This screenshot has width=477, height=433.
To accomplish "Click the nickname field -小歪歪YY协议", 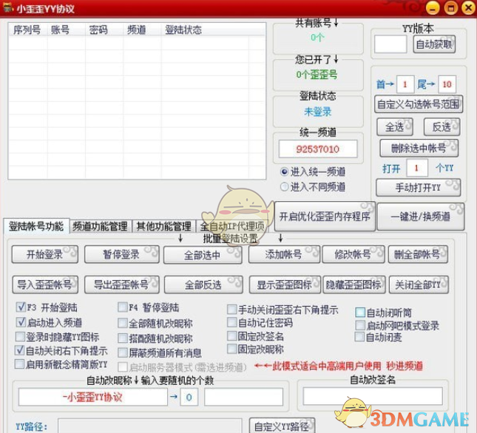I will [x=92, y=397].
